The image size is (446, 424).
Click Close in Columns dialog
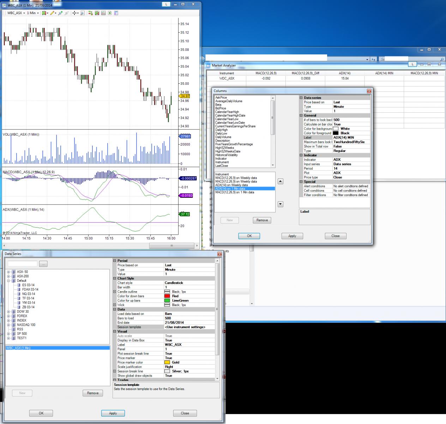(336, 236)
